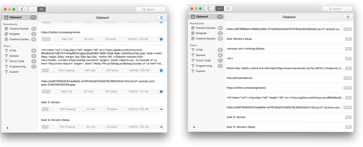Viewport: 363px width, 147px height.
Task: Switch right window to expanded list view
Action: tap(228, 8)
